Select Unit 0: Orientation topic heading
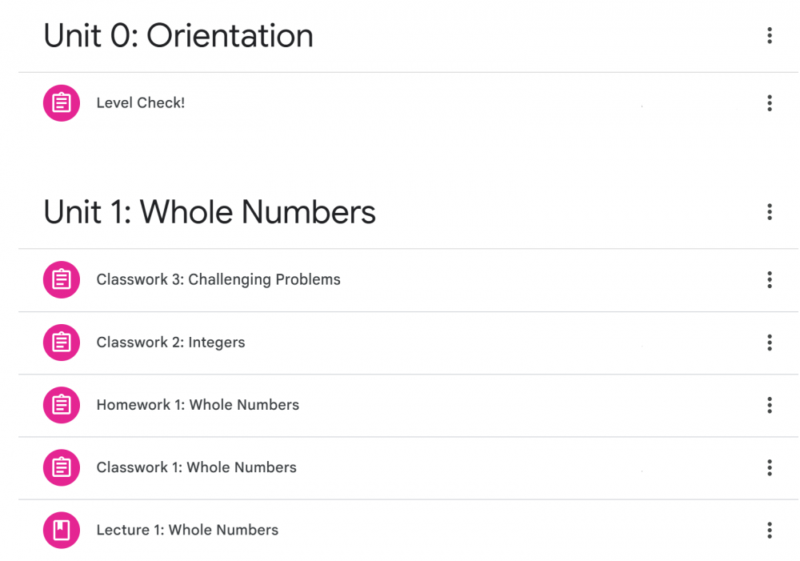This screenshot has height=561, width=800. (x=178, y=36)
